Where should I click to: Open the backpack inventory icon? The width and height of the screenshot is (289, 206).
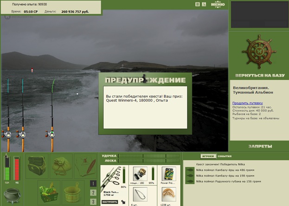37,166
